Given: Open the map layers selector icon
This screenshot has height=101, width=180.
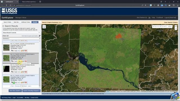Looking at the screenshot, I should pyautogui.click(x=44, y=27).
